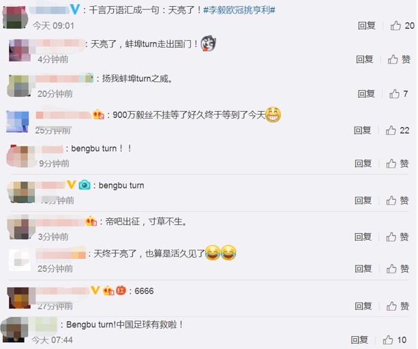The image size is (418, 349).
Task: Reply to the comment posted 今天 07:44
Action: [x=359, y=339]
